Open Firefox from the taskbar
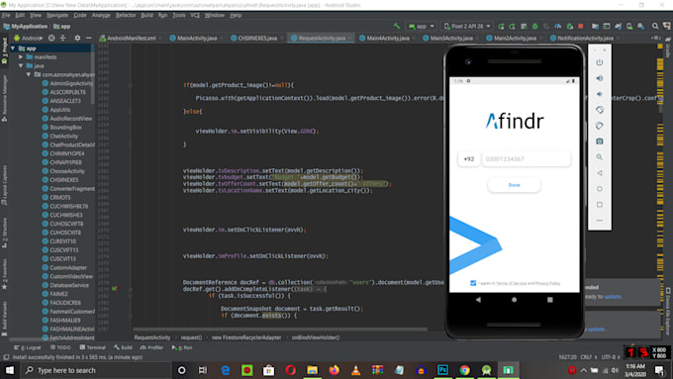The width and height of the screenshot is (673, 379). pos(334,370)
